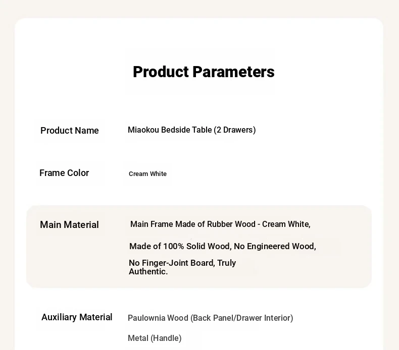Click Miaokou Bedside Table (2 Drawers) text
Screen dimensions: 399x350
(x=191, y=130)
